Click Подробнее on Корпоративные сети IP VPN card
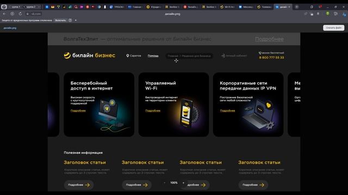Image resolution: width=348 pixels, height=195 pixels. click(227, 110)
